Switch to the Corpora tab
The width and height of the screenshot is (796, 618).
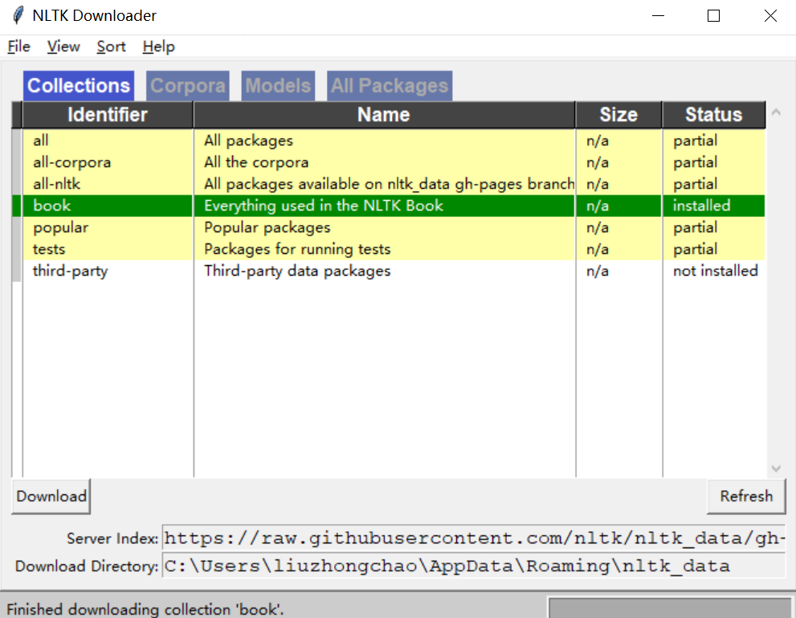188,86
